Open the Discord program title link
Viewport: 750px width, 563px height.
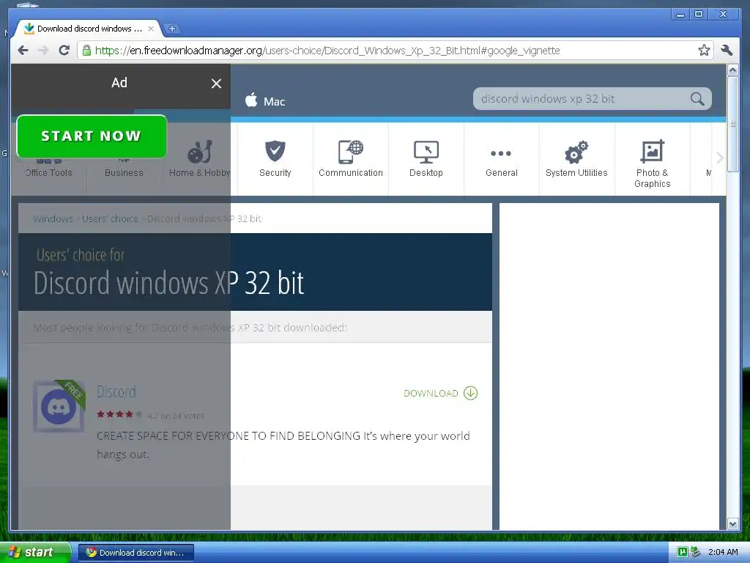116,391
